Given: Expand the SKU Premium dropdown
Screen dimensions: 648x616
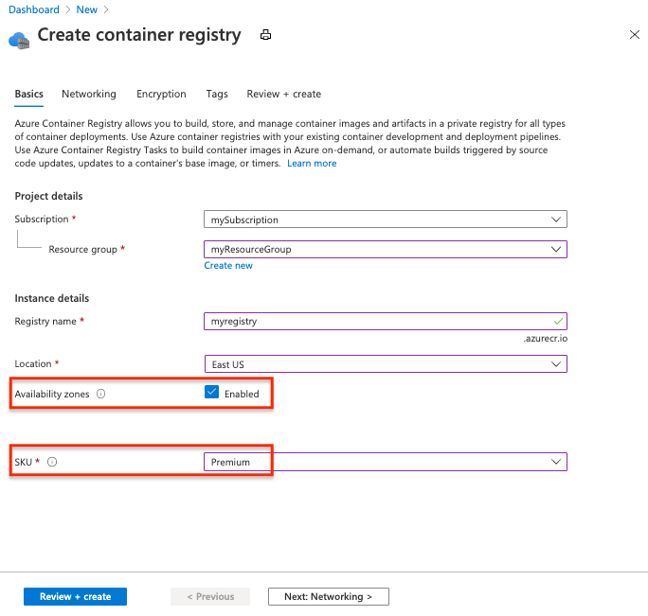Looking at the screenshot, I should pyautogui.click(x=385, y=462).
